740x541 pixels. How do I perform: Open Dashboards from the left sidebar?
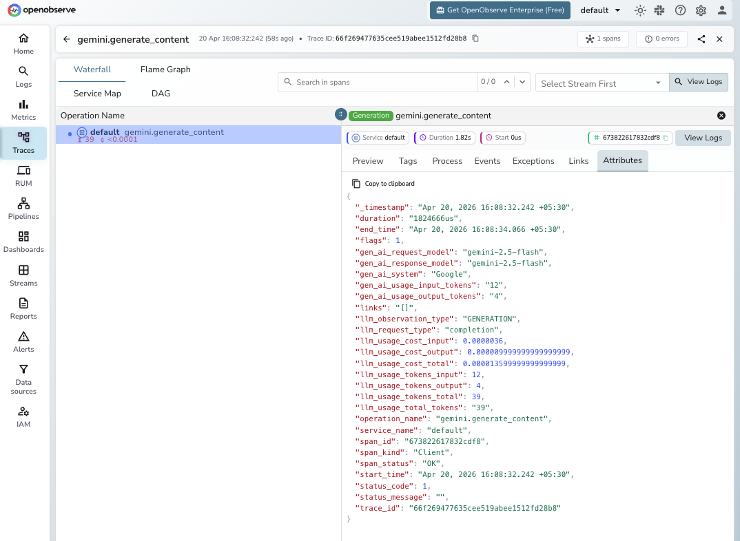click(x=23, y=242)
